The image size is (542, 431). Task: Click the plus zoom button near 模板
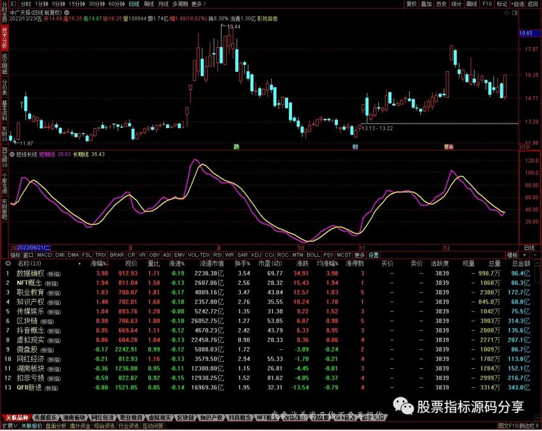(524, 255)
